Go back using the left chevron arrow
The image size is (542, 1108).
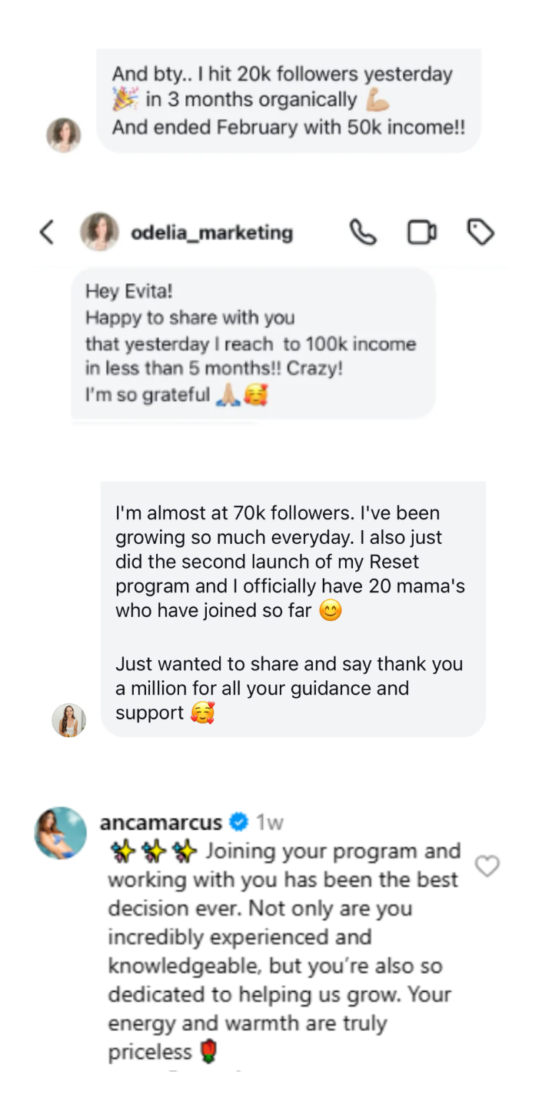click(x=48, y=232)
